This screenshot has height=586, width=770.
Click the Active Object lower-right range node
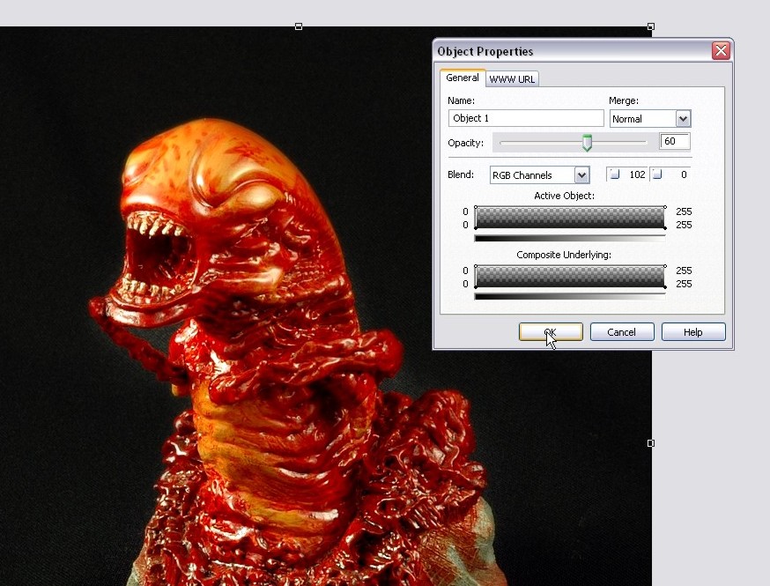[x=665, y=228]
